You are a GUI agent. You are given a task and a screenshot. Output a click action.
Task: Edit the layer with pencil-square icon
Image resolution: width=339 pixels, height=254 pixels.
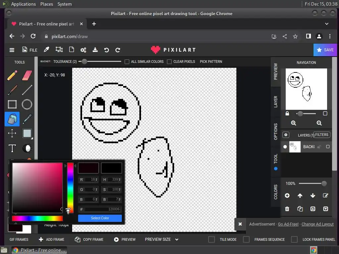coord(325,195)
